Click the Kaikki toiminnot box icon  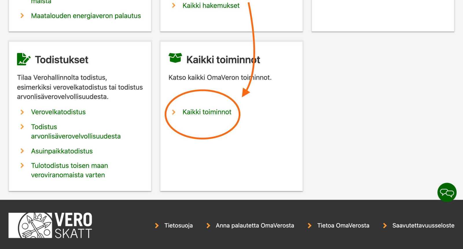pyautogui.click(x=175, y=58)
